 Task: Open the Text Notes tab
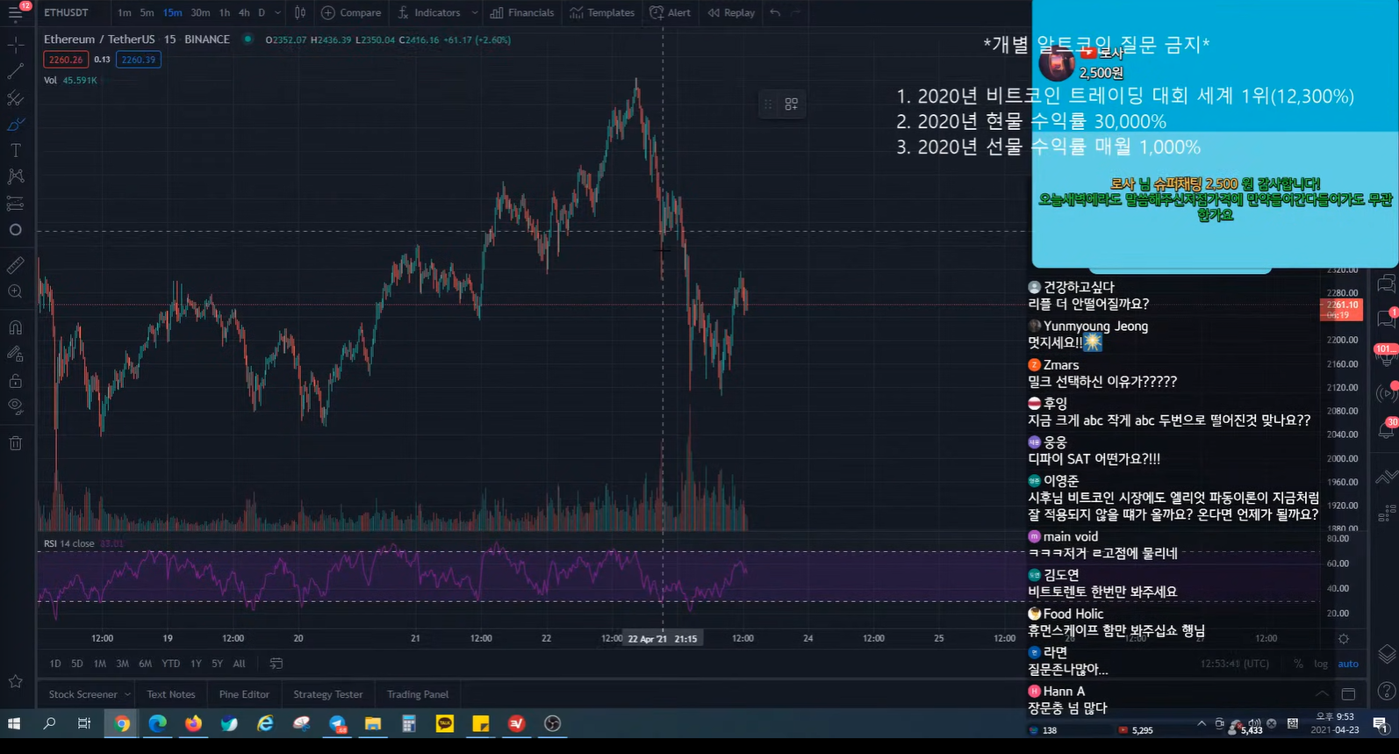[x=171, y=694]
